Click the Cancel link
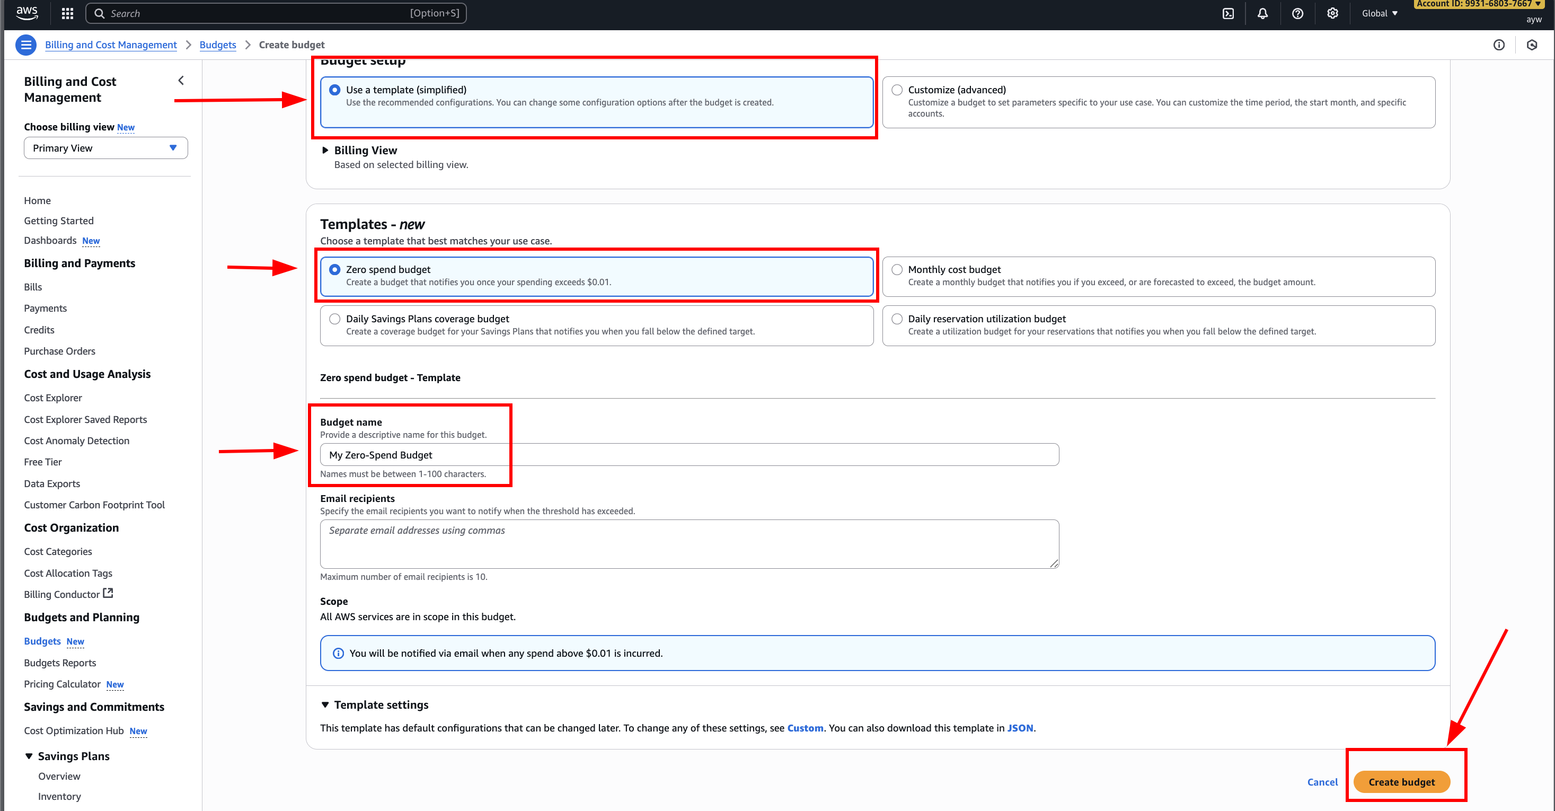1555x811 pixels. 1322,782
